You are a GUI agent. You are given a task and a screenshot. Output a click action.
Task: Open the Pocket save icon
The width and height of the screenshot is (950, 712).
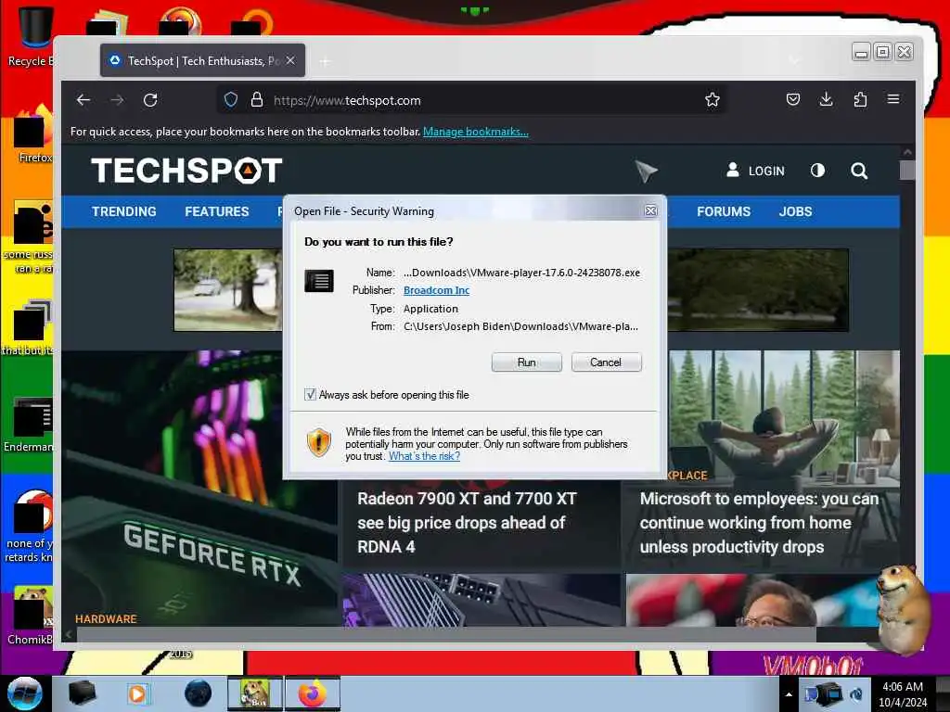(793, 99)
